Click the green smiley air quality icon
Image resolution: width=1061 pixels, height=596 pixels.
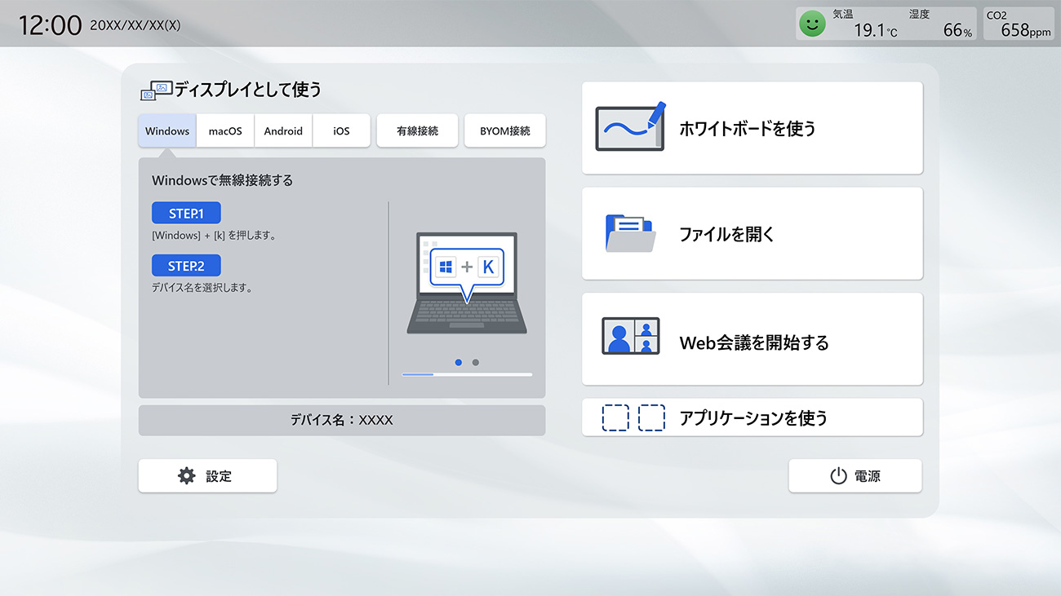[x=811, y=24]
